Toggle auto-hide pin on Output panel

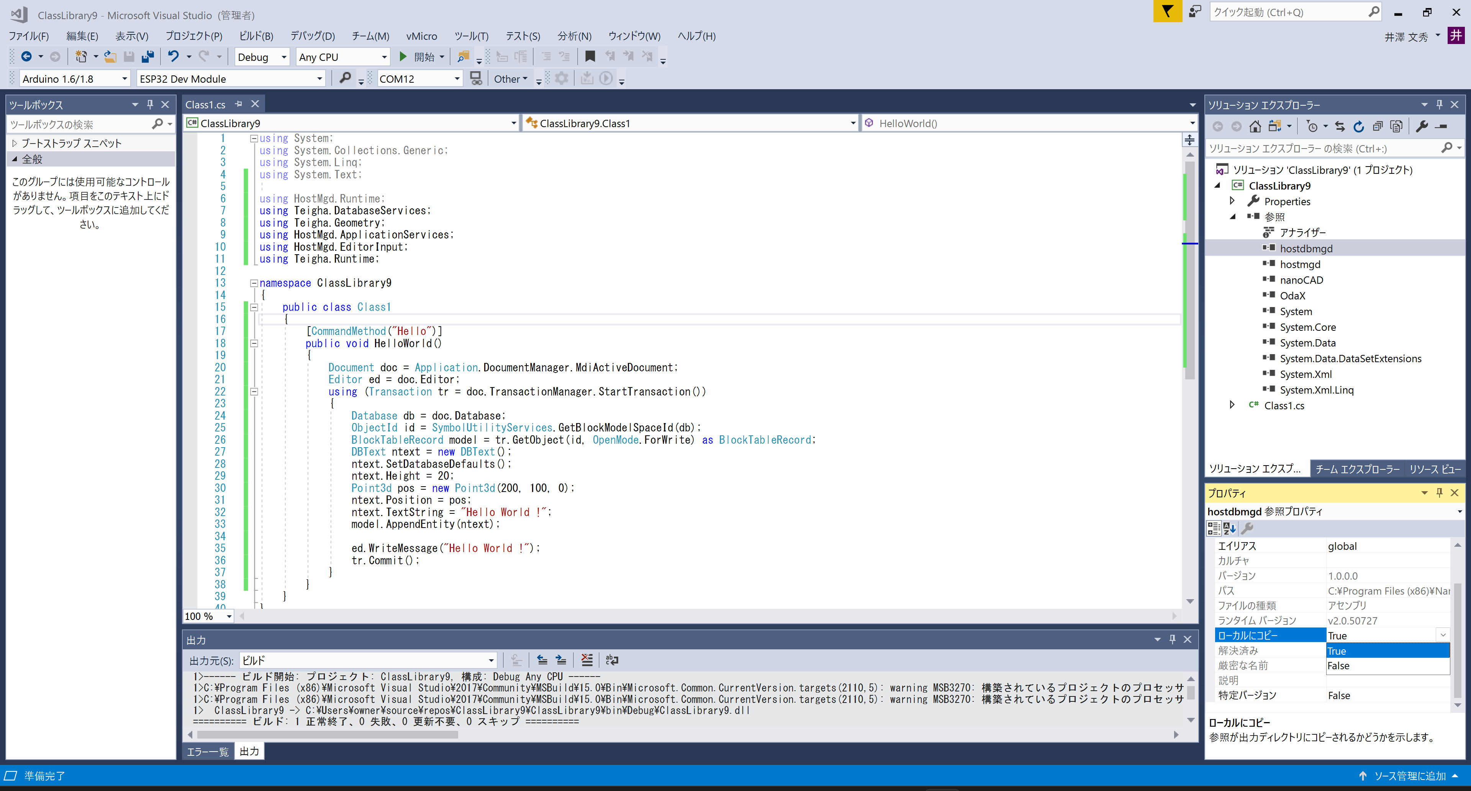point(1172,639)
